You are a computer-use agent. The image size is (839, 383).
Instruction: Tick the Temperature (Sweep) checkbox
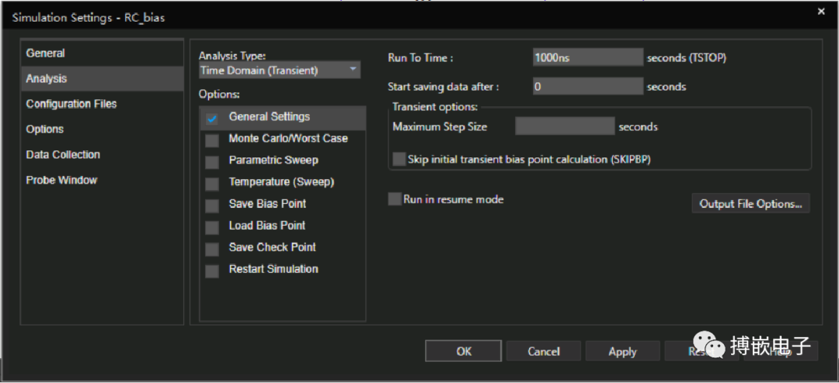[x=212, y=184]
